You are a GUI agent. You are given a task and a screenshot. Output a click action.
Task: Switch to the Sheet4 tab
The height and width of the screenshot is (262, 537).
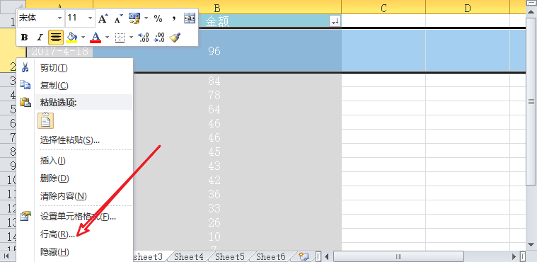[x=189, y=256]
